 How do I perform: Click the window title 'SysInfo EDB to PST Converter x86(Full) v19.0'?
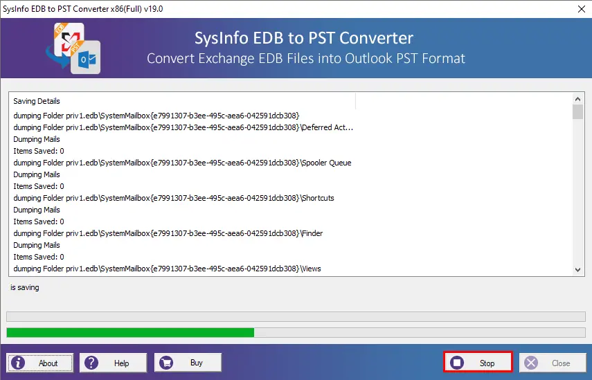point(82,9)
